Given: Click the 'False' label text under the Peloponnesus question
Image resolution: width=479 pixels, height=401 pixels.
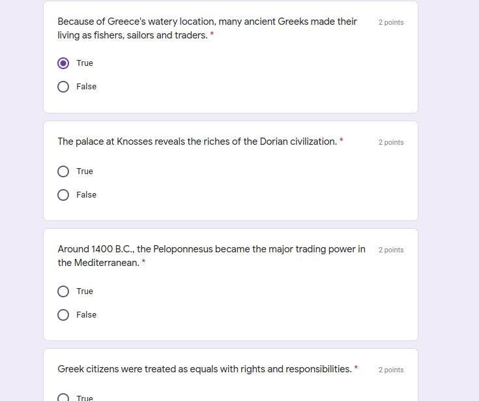Looking at the screenshot, I should pyautogui.click(x=86, y=315).
